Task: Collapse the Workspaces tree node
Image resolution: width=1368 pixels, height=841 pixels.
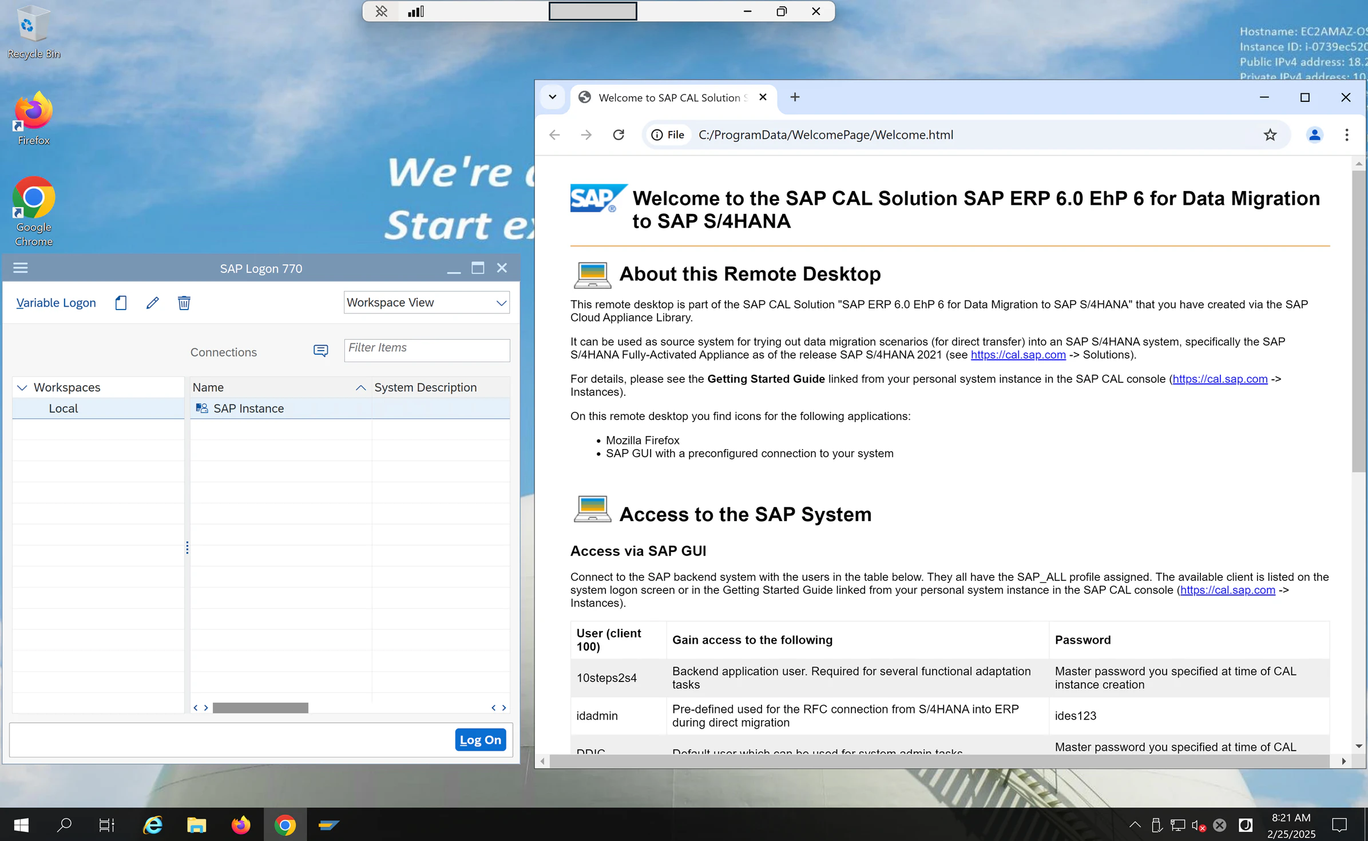Action: [22, 387]
